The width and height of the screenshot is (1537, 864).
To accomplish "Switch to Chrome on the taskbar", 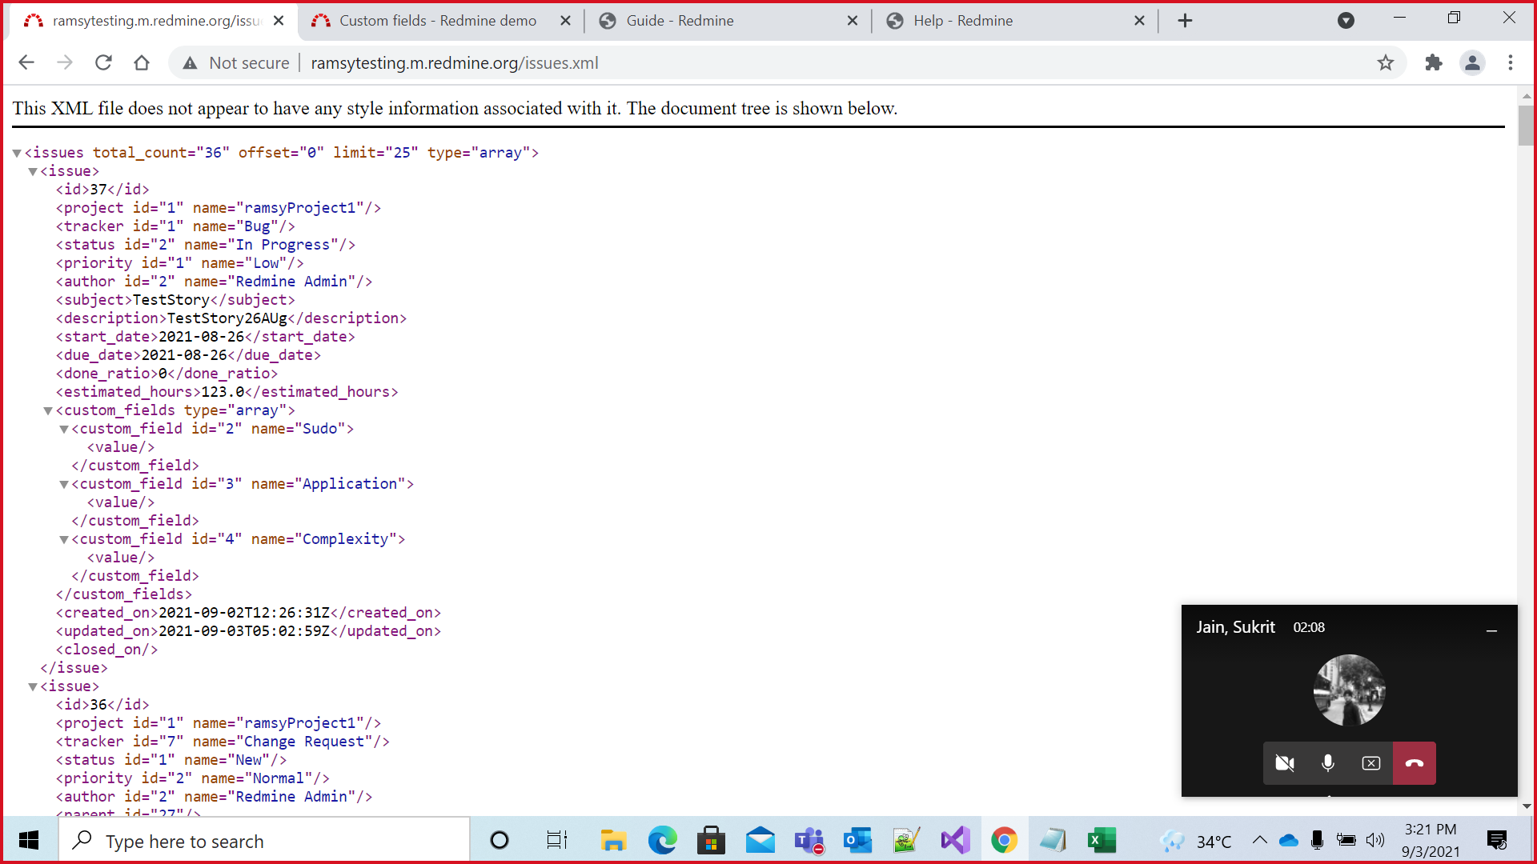I will tap(1004, 841).
